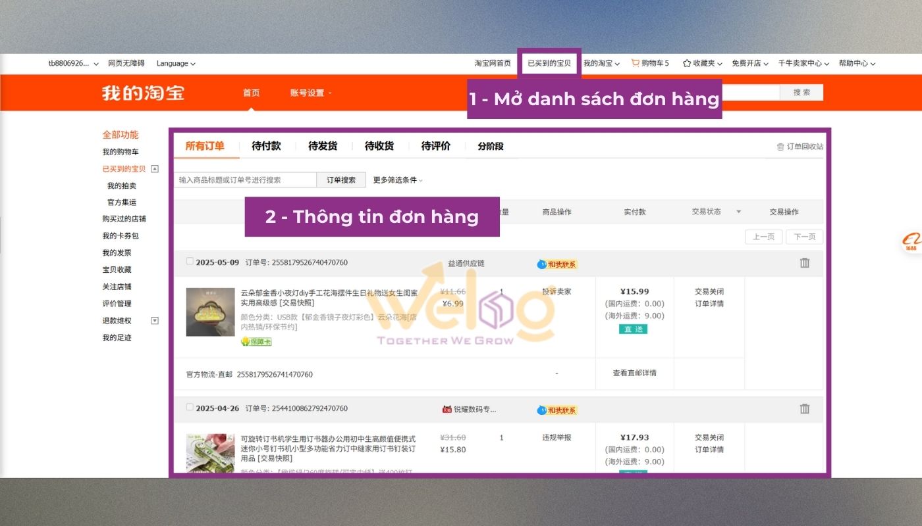Tick the checkbox for order 2025-04-26
Viewport: 922px width, 526px height.
(x=190, y=407)
